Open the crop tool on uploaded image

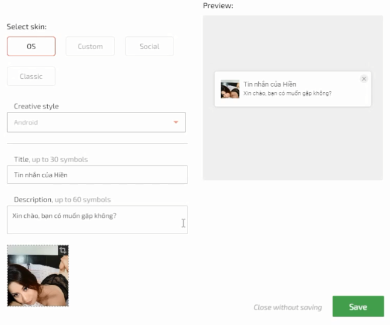pyautogui.click(x=63, y=250)
